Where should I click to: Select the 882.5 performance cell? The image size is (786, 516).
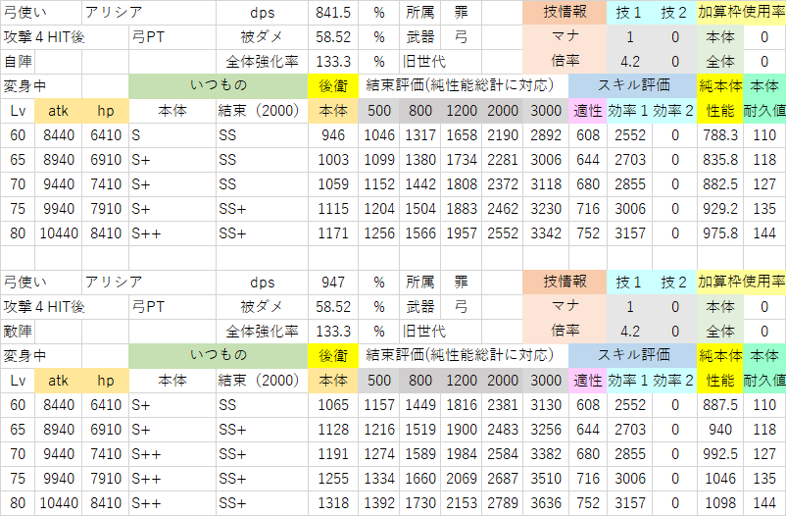pyautogui.click(x=719, y=184)
